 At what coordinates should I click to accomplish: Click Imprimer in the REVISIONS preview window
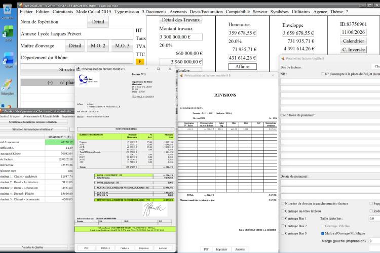[221, 249]
